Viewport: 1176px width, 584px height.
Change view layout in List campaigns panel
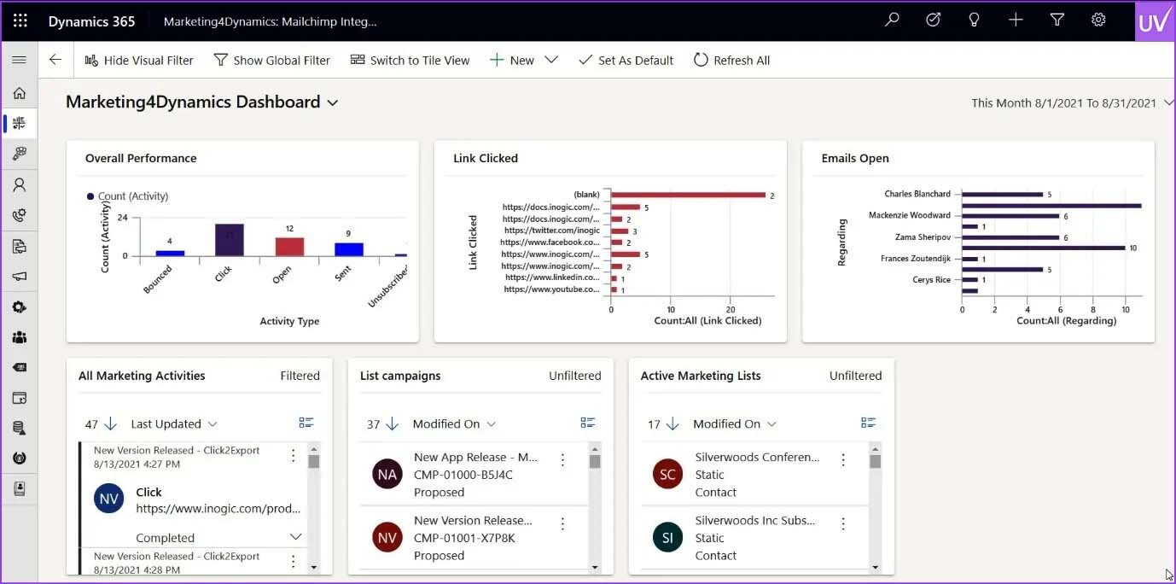[587, 423]
